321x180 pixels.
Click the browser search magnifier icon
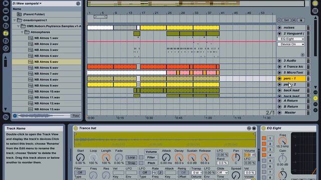coord(78,3)
